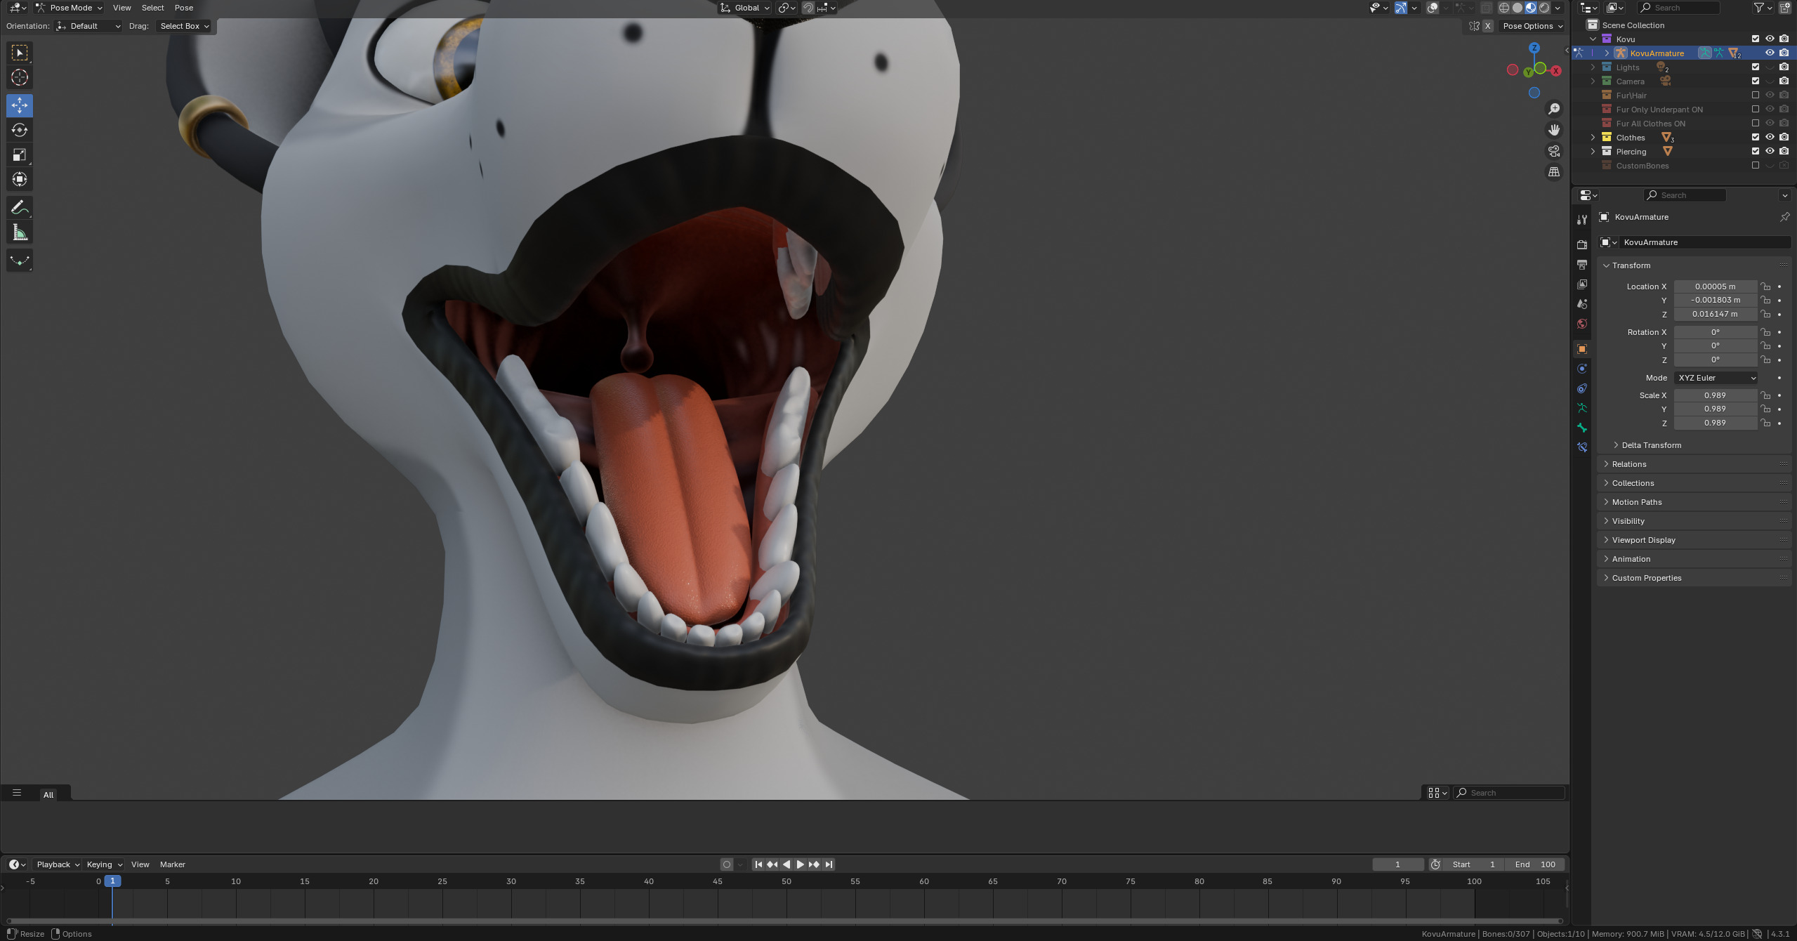Open the View Layer properties tab
Screen dimensions: 1797x941
(x=1581, y=284)
